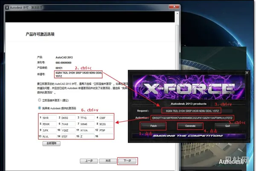Proceed with the next step button
The height and width of the screenshot is (171, 256).
click(x=127, y=161)
